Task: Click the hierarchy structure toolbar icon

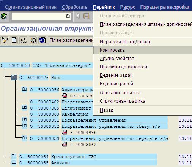Action: click(x=24, y=40)
